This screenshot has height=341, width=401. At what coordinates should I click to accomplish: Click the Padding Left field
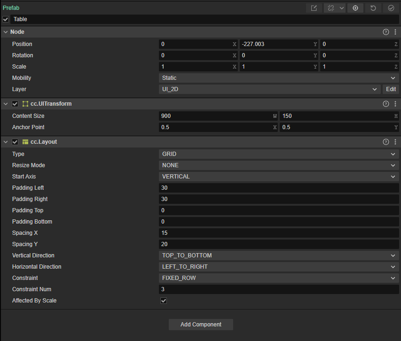tap(279, 188)
